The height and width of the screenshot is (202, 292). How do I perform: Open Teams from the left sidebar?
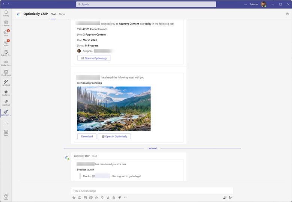[x=6, y=43]
